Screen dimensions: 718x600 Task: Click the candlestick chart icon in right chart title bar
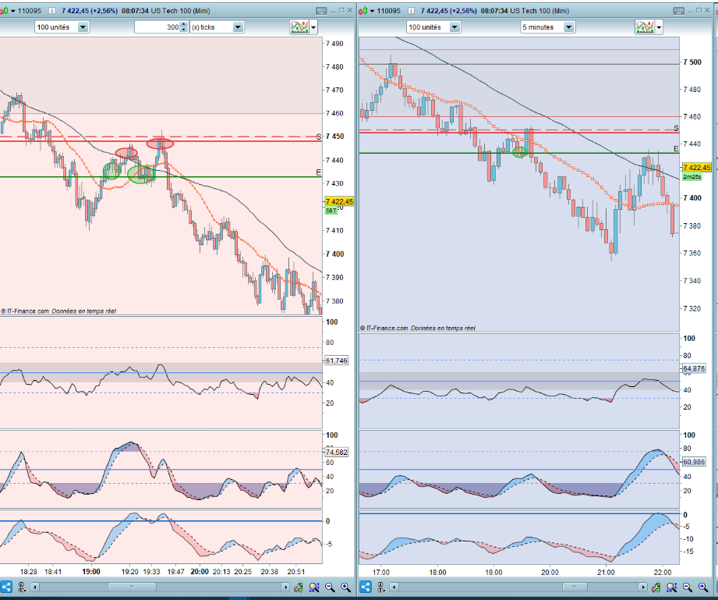coord(363,11)
